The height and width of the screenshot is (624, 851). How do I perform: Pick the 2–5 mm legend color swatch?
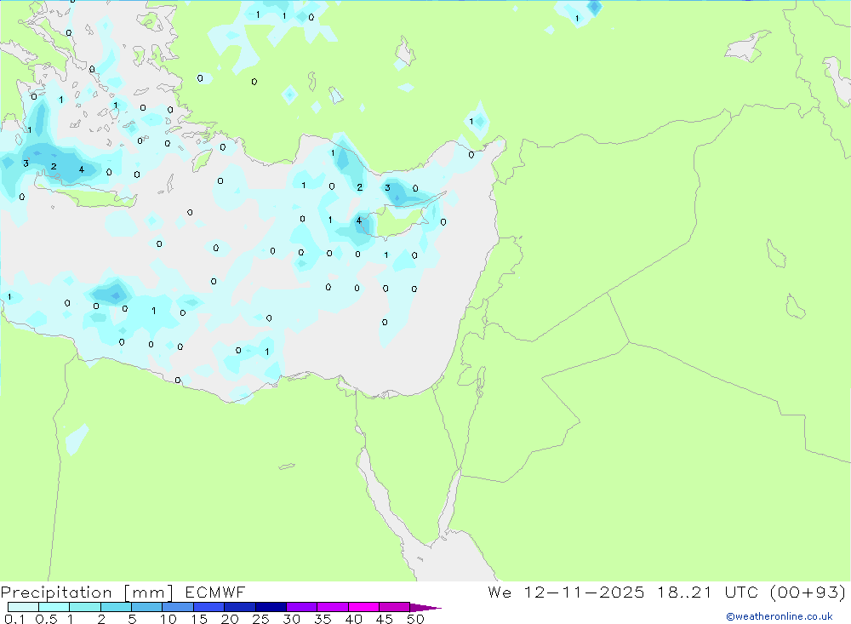pyautogui.click(x=116, y=607)
